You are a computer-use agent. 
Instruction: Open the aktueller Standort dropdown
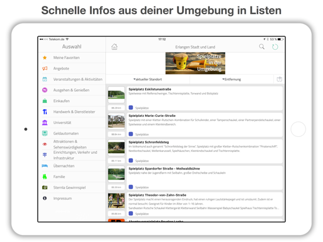[147, 79]
